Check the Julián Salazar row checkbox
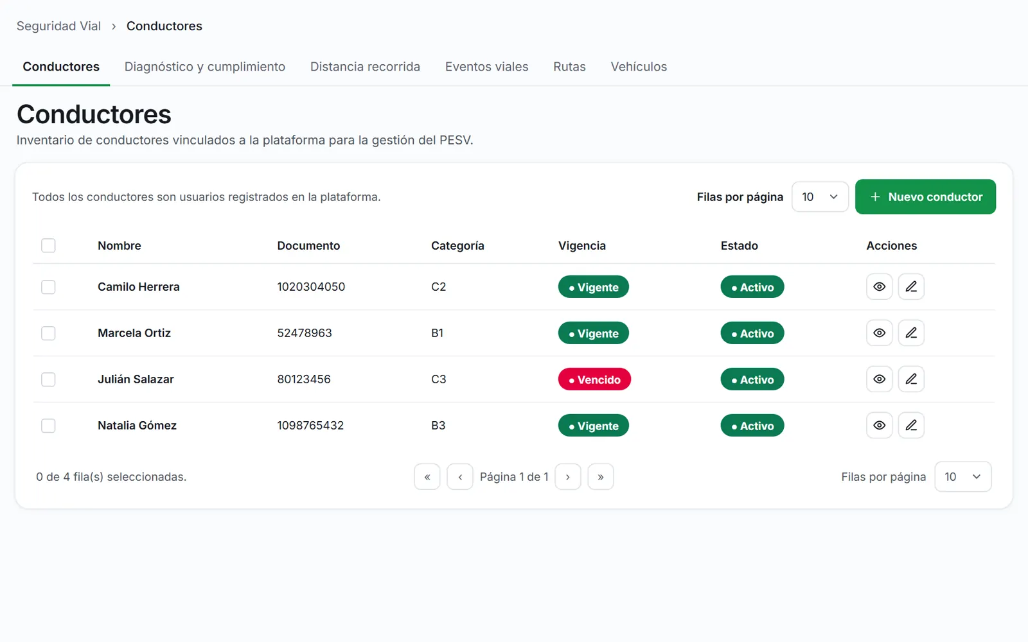This screenshot has height=642, width=1028. [x=48, y=379]
